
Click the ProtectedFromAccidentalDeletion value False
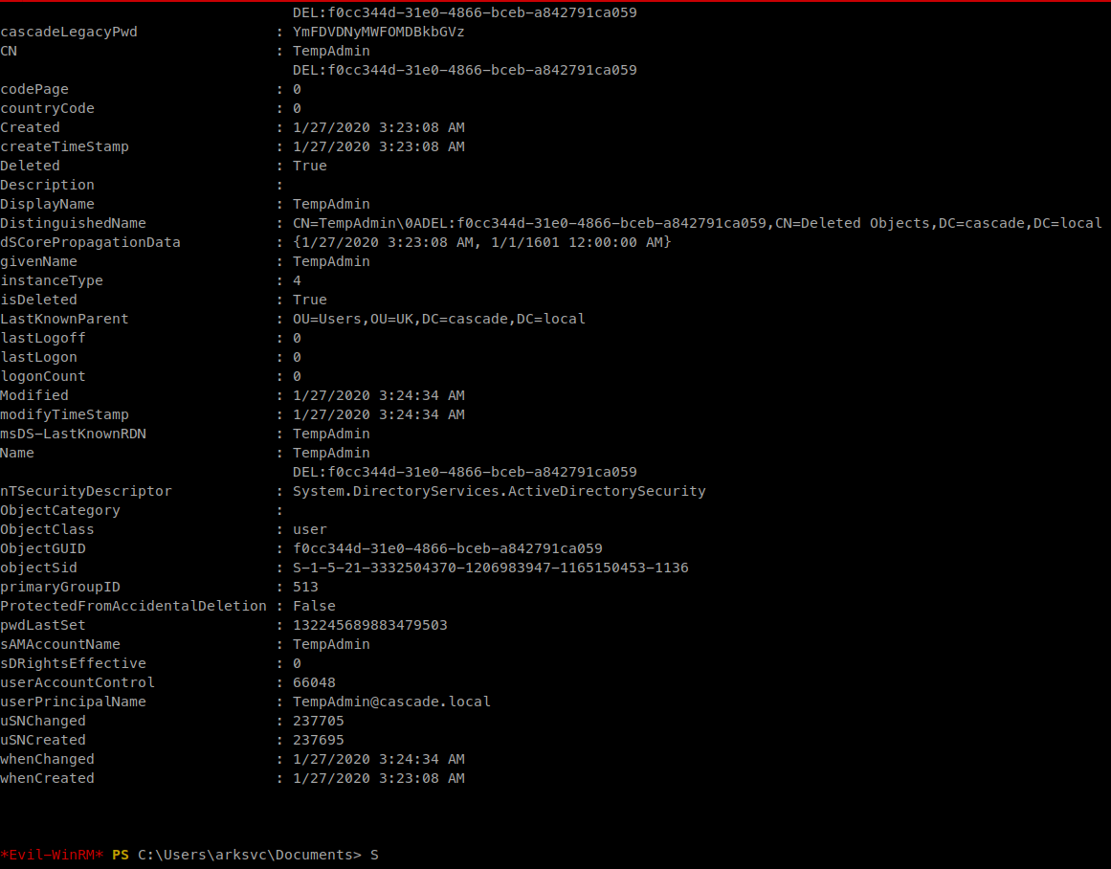pos(314,606)
